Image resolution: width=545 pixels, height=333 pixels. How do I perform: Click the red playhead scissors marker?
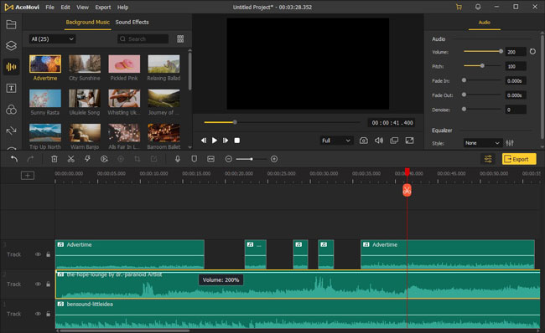point(407,191)
